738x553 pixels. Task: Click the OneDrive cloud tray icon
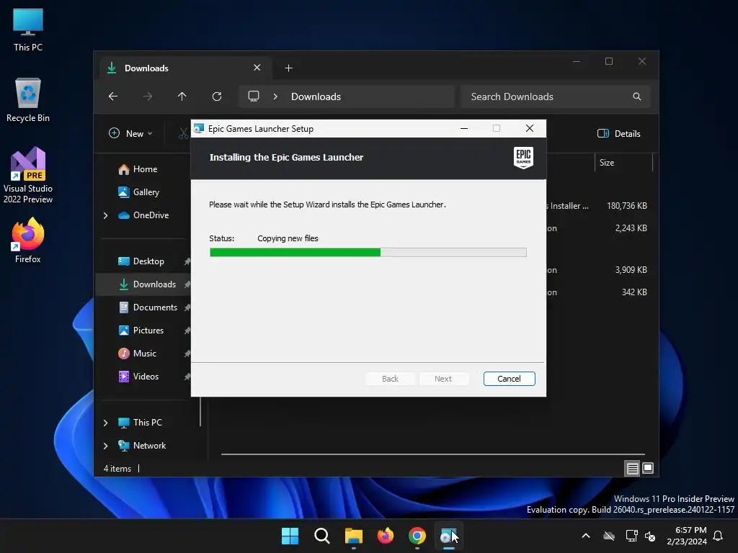point(609,536)
